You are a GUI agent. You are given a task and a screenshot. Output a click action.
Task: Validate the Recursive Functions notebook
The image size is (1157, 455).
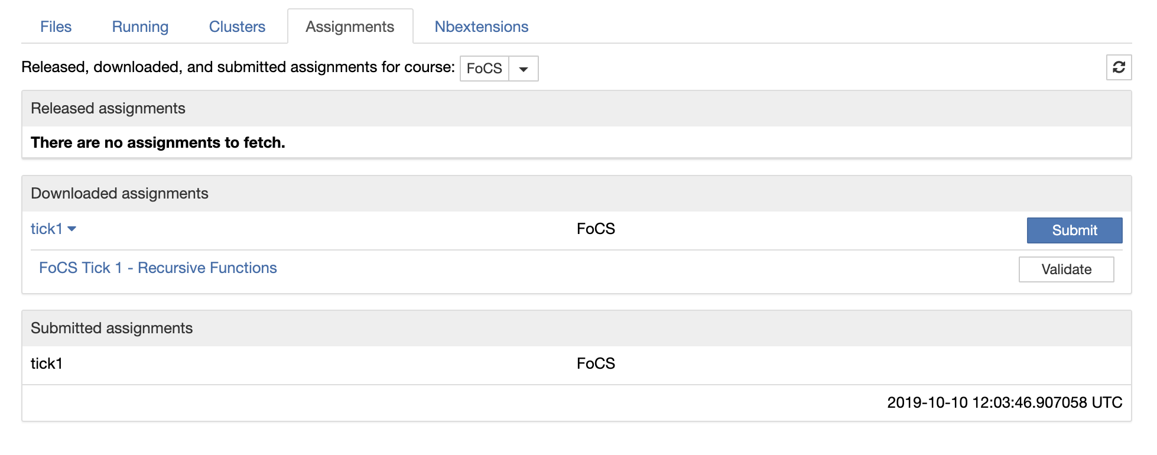click(1066, 269)
